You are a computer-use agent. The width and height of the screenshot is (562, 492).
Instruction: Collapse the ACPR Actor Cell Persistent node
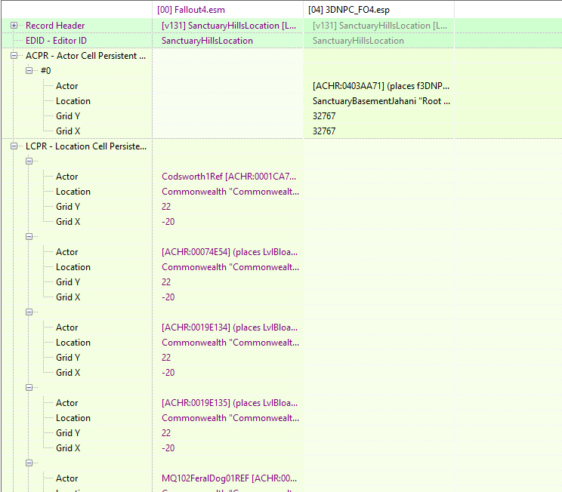coord(14,56)
